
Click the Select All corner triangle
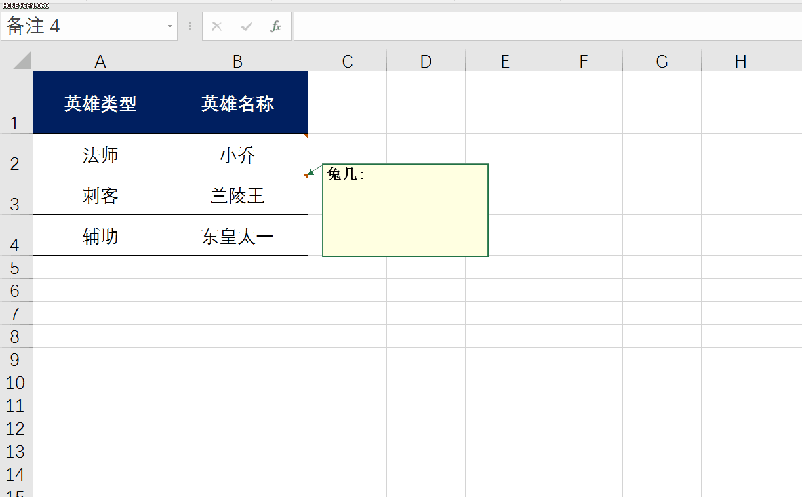pos(22,61)
